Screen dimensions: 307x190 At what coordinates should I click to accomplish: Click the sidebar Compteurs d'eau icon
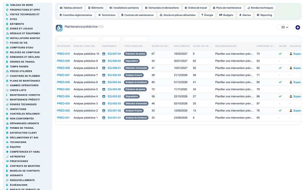click(x=7, y=48)
